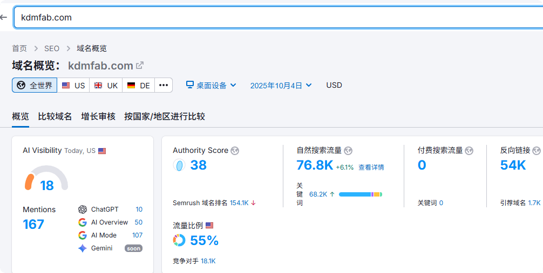Viewport: 543px width, 273px height.
Task: Open kdmfab.com external link icon
Action: click(140, 65)
